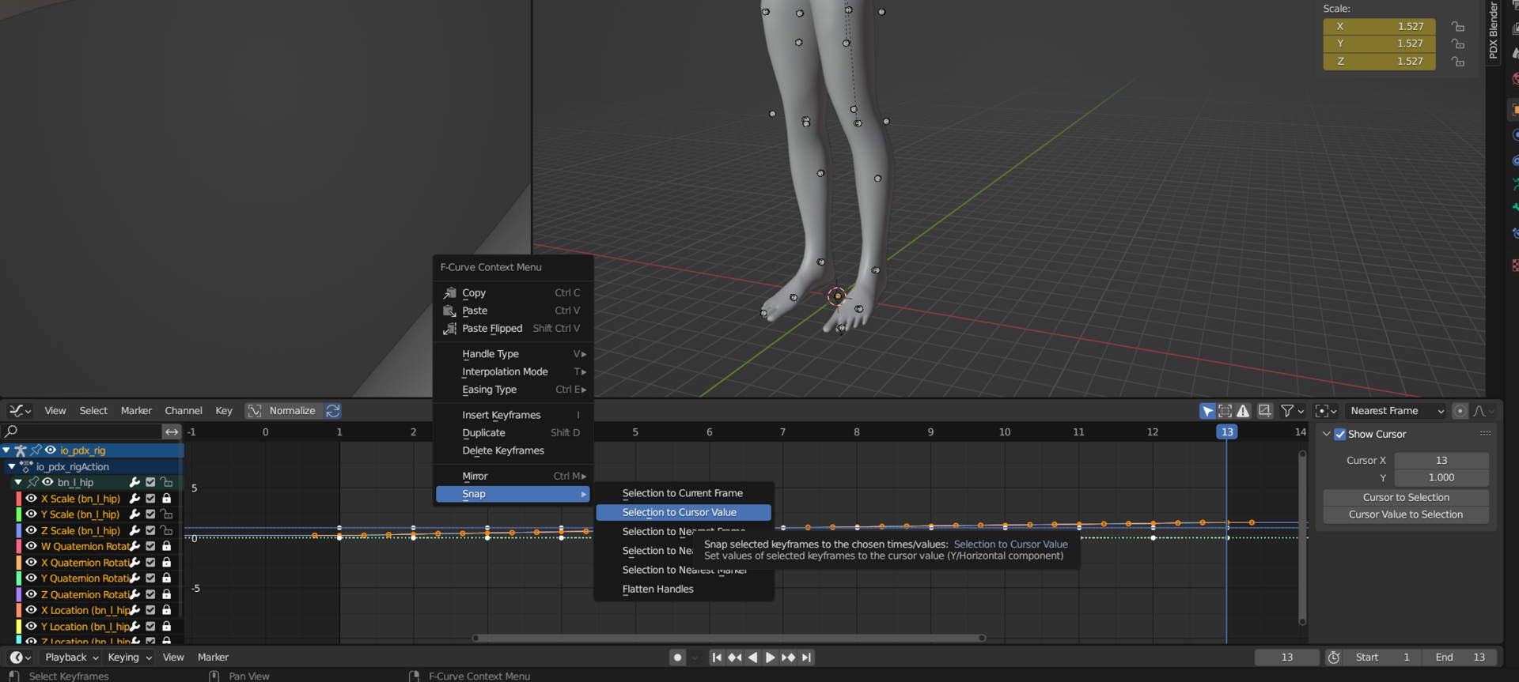Open the Channel menu
This screenshot has width=1519, height=682.
[184, 411]
